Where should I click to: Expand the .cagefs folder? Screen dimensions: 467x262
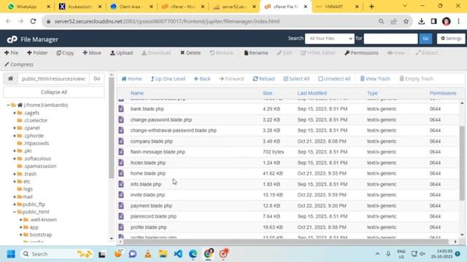click(x=15, y=113)
